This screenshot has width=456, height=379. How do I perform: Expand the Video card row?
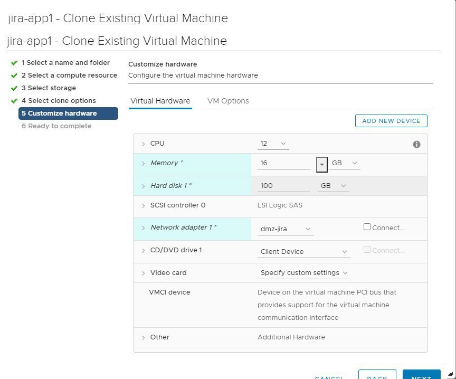[143, 273]
